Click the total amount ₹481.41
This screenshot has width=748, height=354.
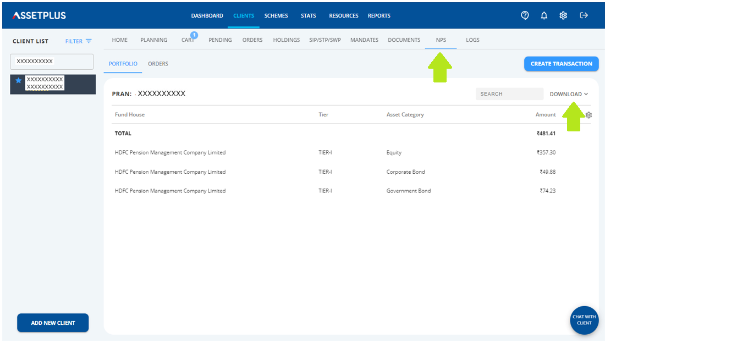tap(546, 134)
